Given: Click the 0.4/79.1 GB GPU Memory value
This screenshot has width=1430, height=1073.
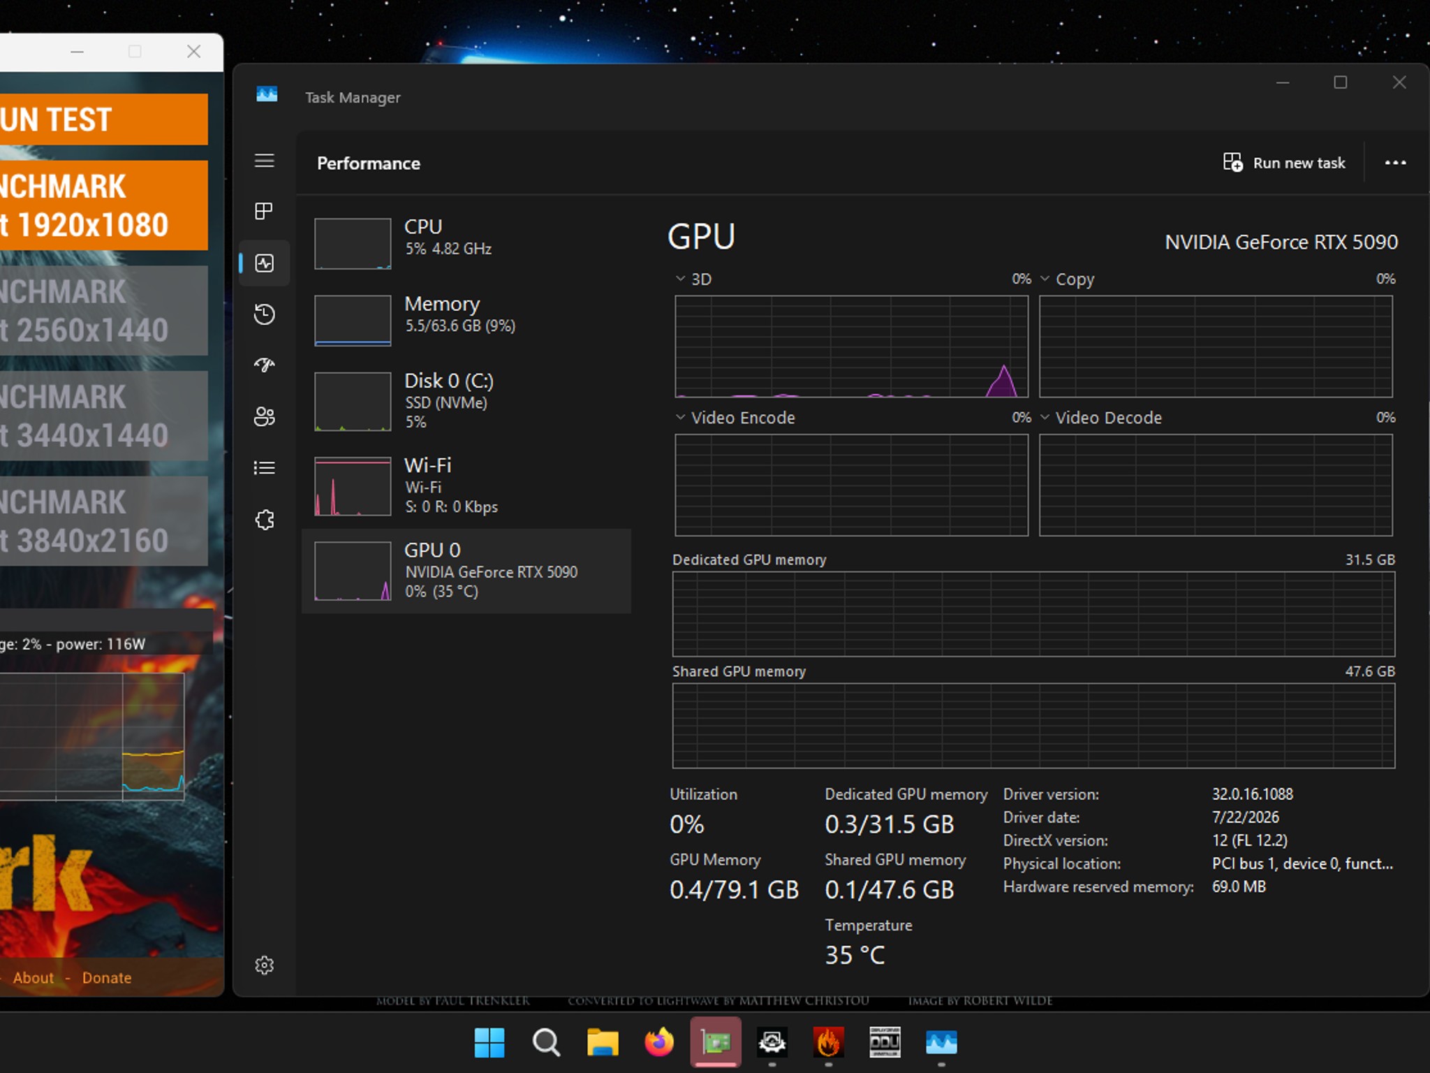Looking at the screenshot, I should [x=734, y=889].
